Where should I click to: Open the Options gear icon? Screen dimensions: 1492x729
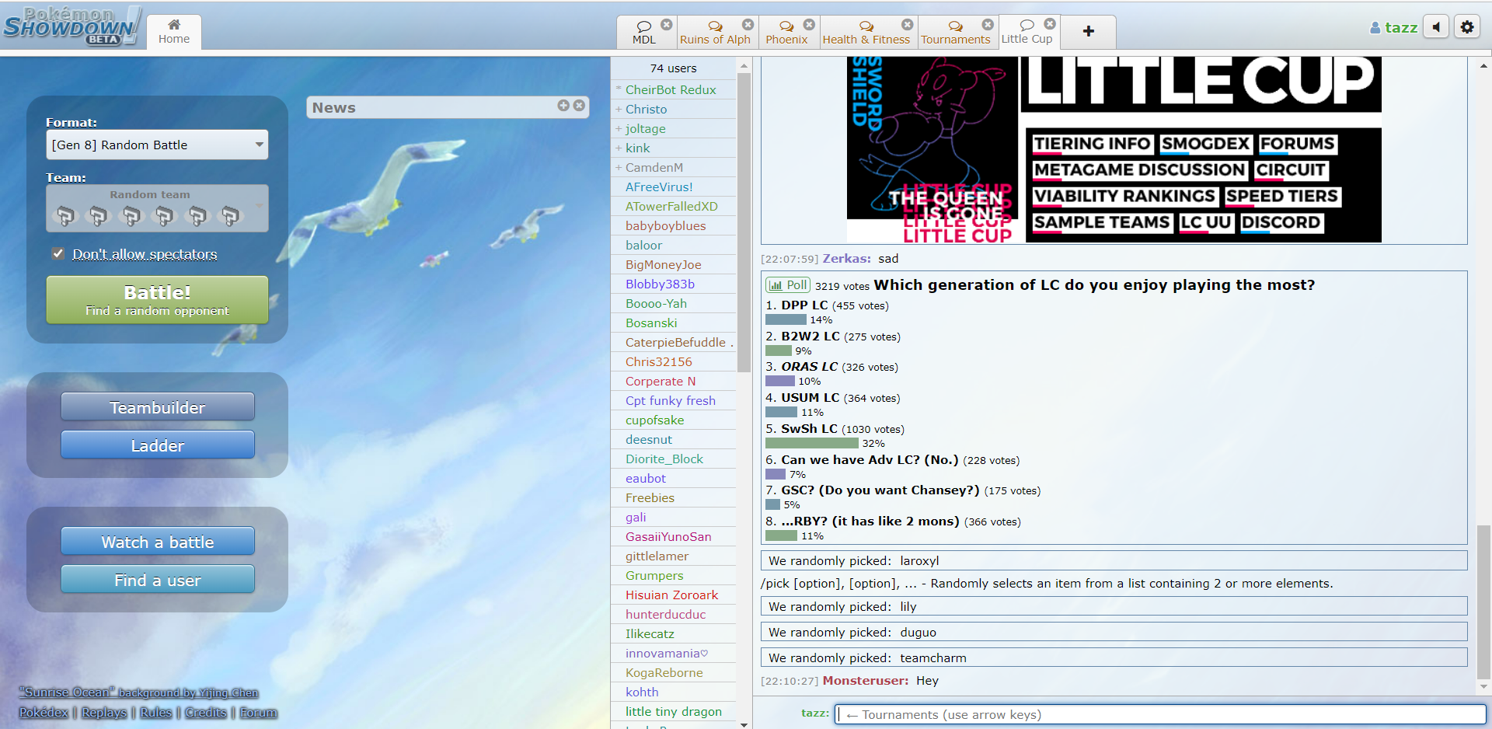[x=1466, y=27]
